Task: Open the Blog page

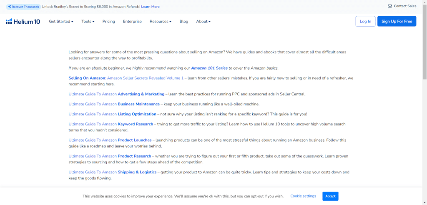Action: click(184, 22)
